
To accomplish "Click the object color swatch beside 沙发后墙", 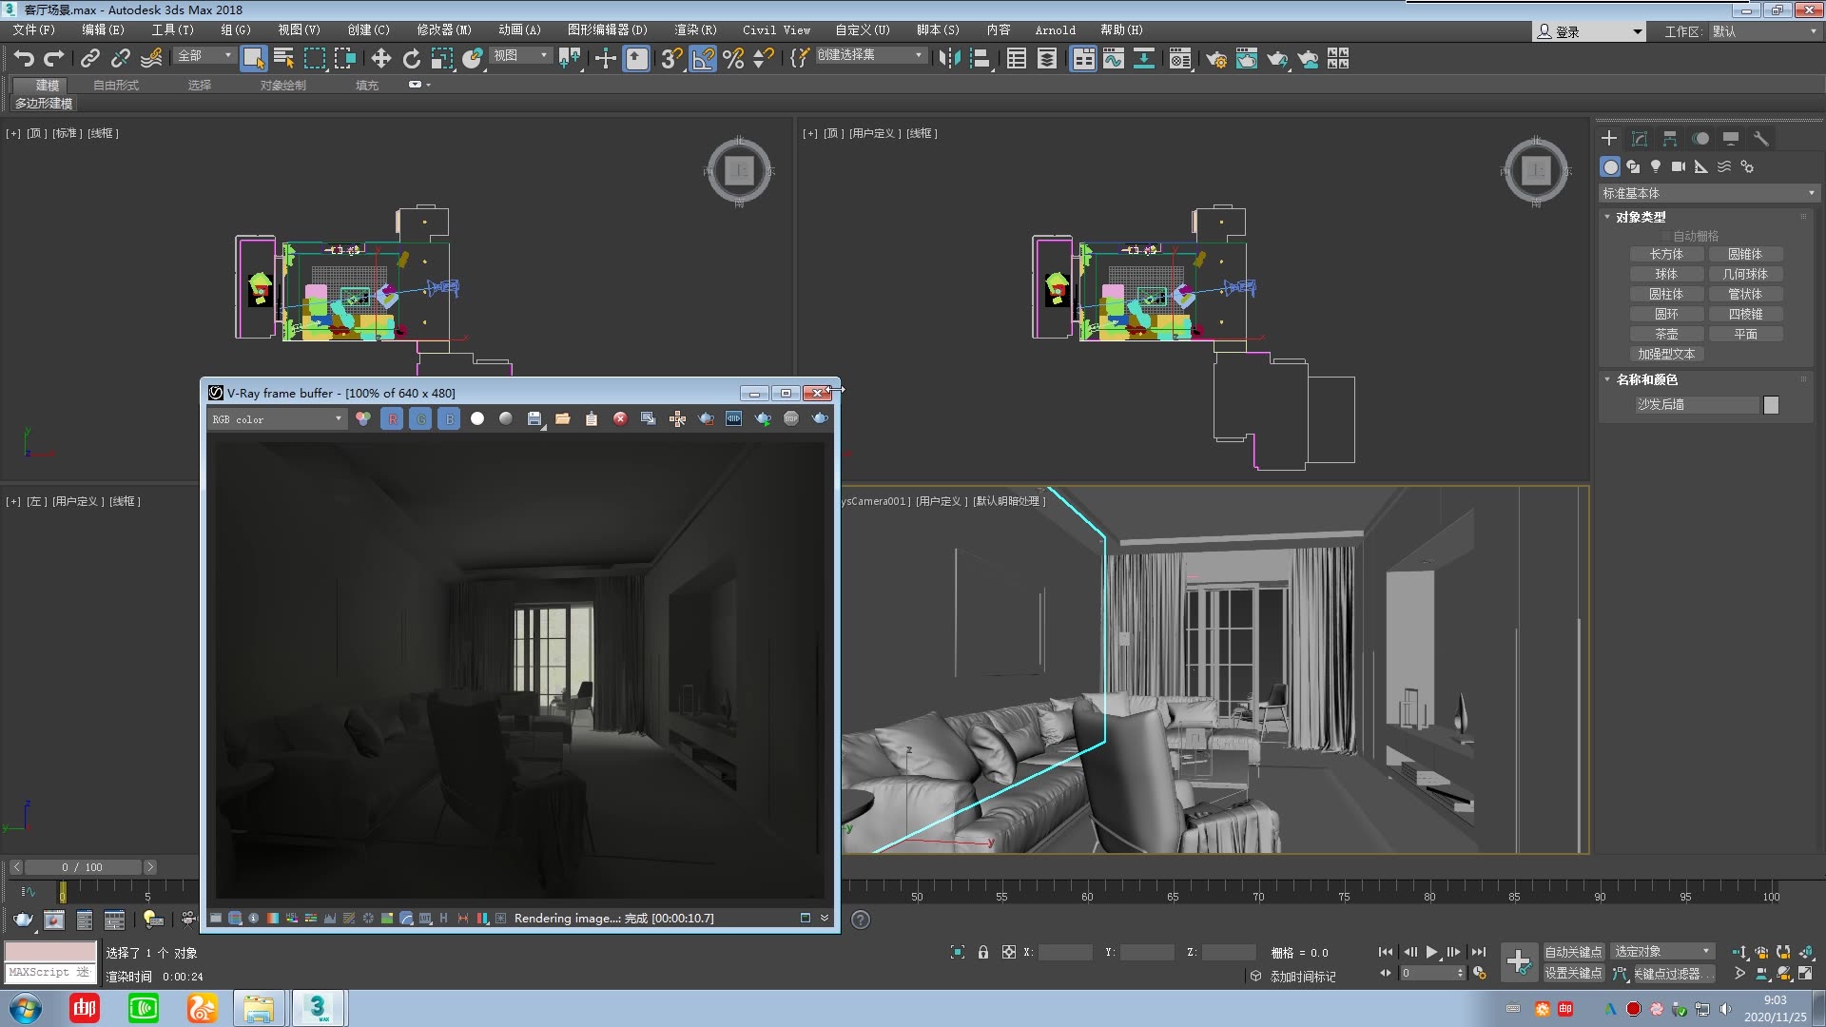I will pyautogui.click(x=1771, y=405).
